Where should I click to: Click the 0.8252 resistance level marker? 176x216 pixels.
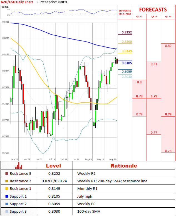click(127, 32)
